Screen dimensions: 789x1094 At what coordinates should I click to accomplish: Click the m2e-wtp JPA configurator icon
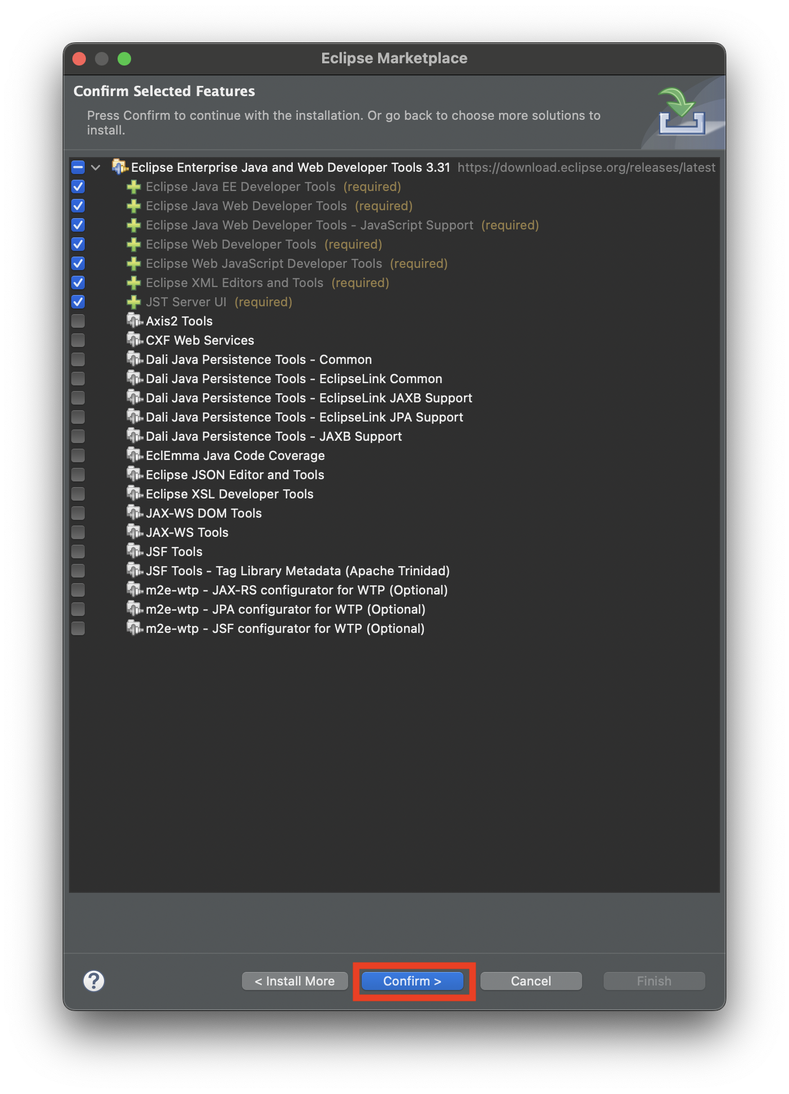pos(135,609)
